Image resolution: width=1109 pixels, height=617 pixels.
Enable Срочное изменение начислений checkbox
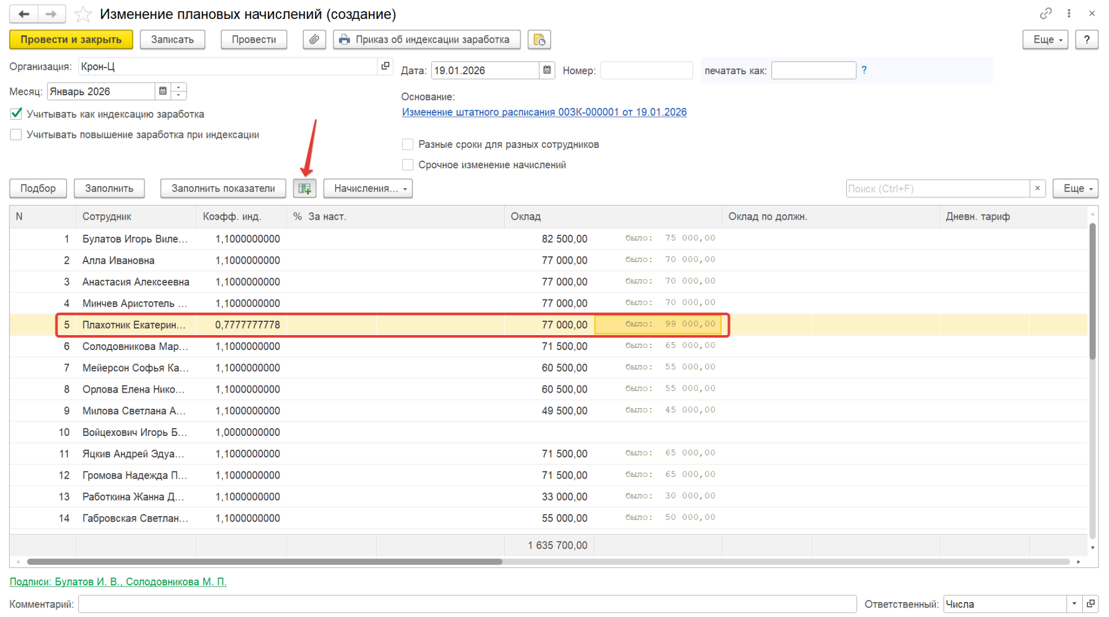pos(408,165)
